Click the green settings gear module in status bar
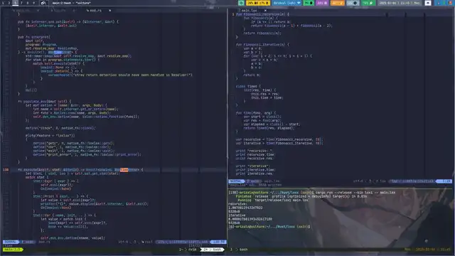Viewport: 455px width, 256px height. tap(241, 3)
